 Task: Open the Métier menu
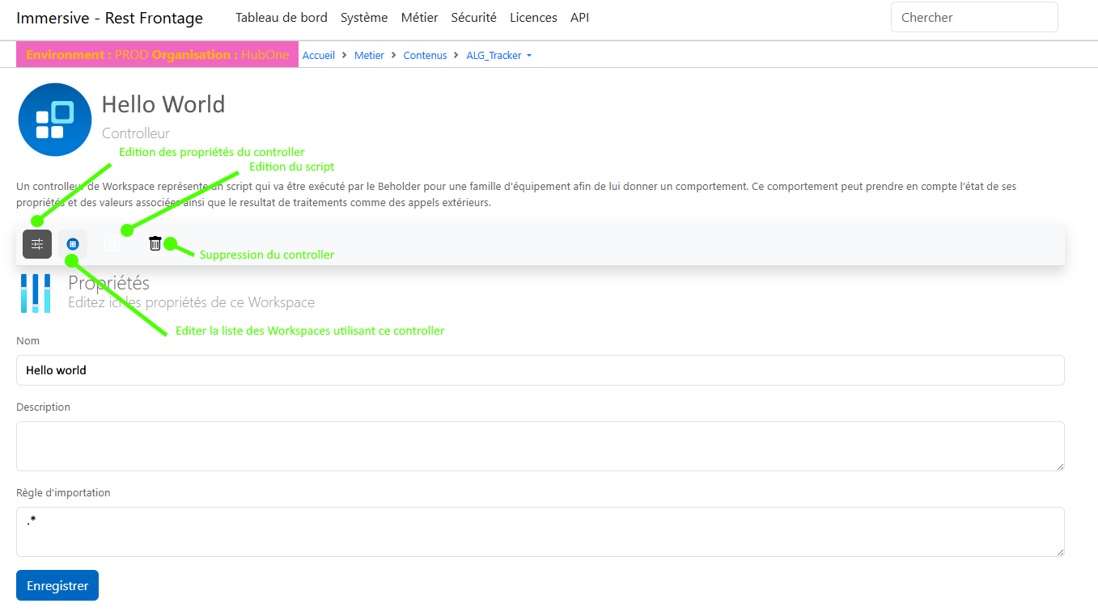point(419,17)
